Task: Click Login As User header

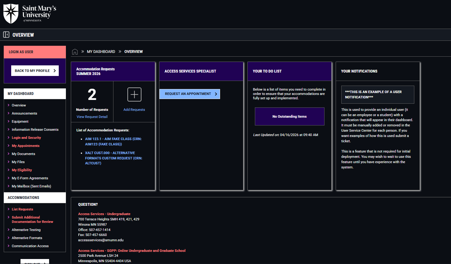Action: click(35, 52)
